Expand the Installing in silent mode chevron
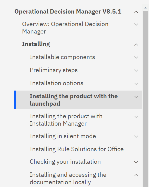The image size is (163, 187). [x=136, y=137]
